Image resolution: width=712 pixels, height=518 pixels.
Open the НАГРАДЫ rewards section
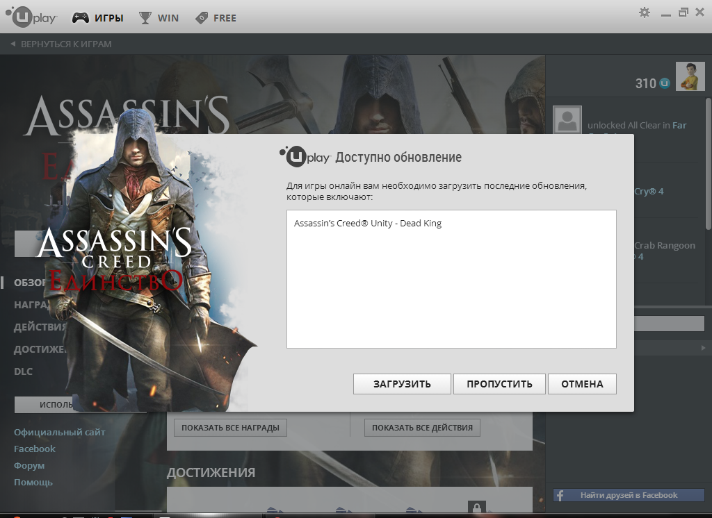pyautogui.click(x=31, y=305)
